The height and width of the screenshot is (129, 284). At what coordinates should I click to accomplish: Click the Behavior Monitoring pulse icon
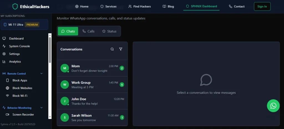(x=4, y=108)
